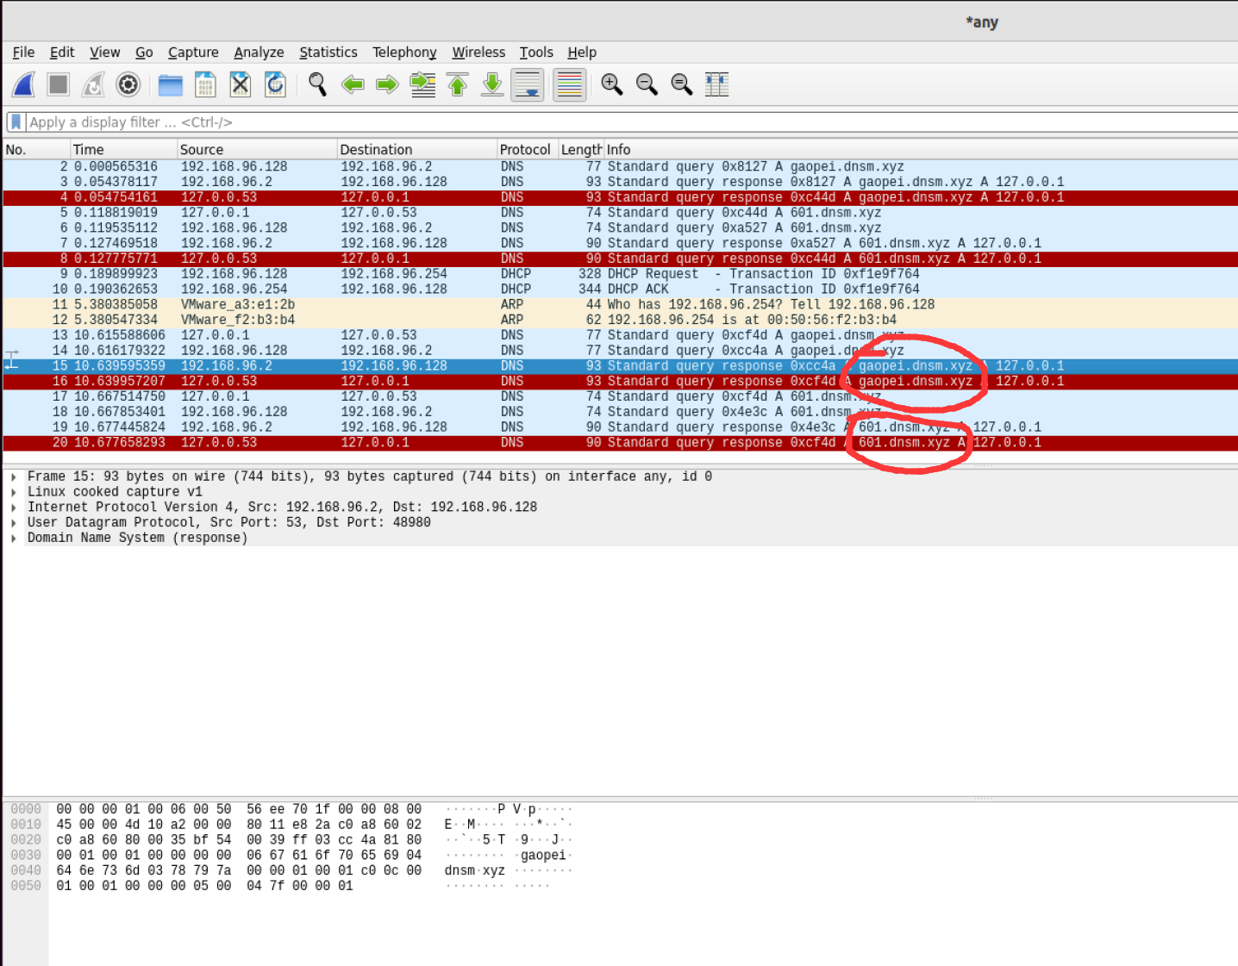This screenshot has width=1238, height=966.
Task: Reload the capture file icon
Action: coord(275,84)
